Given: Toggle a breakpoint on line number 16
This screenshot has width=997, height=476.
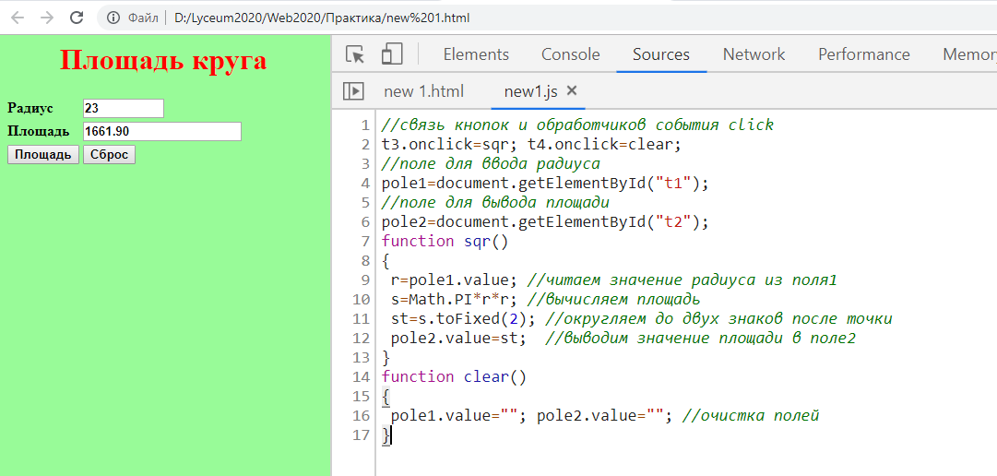Looking at the screenshot, I should click(x=362, y=416).
